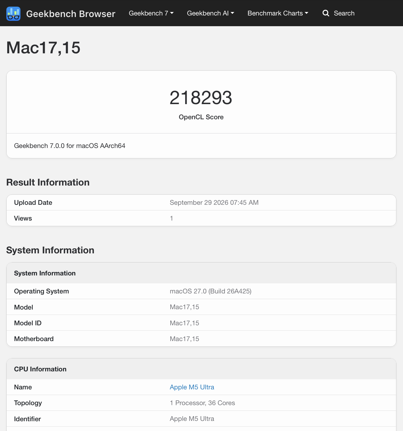The width and height of the screenshot is (403, 431).
Task: Select the Mac17,15 value in Motherboard row
Action: (184, 339)
